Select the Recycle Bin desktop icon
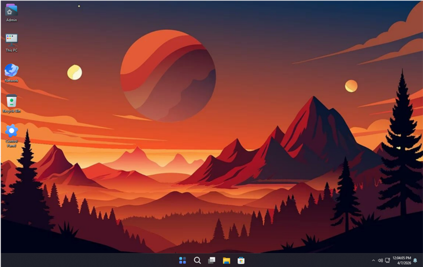Image resolution: width=423 pixels, height=267 pixels. click(x=11, y=101)
